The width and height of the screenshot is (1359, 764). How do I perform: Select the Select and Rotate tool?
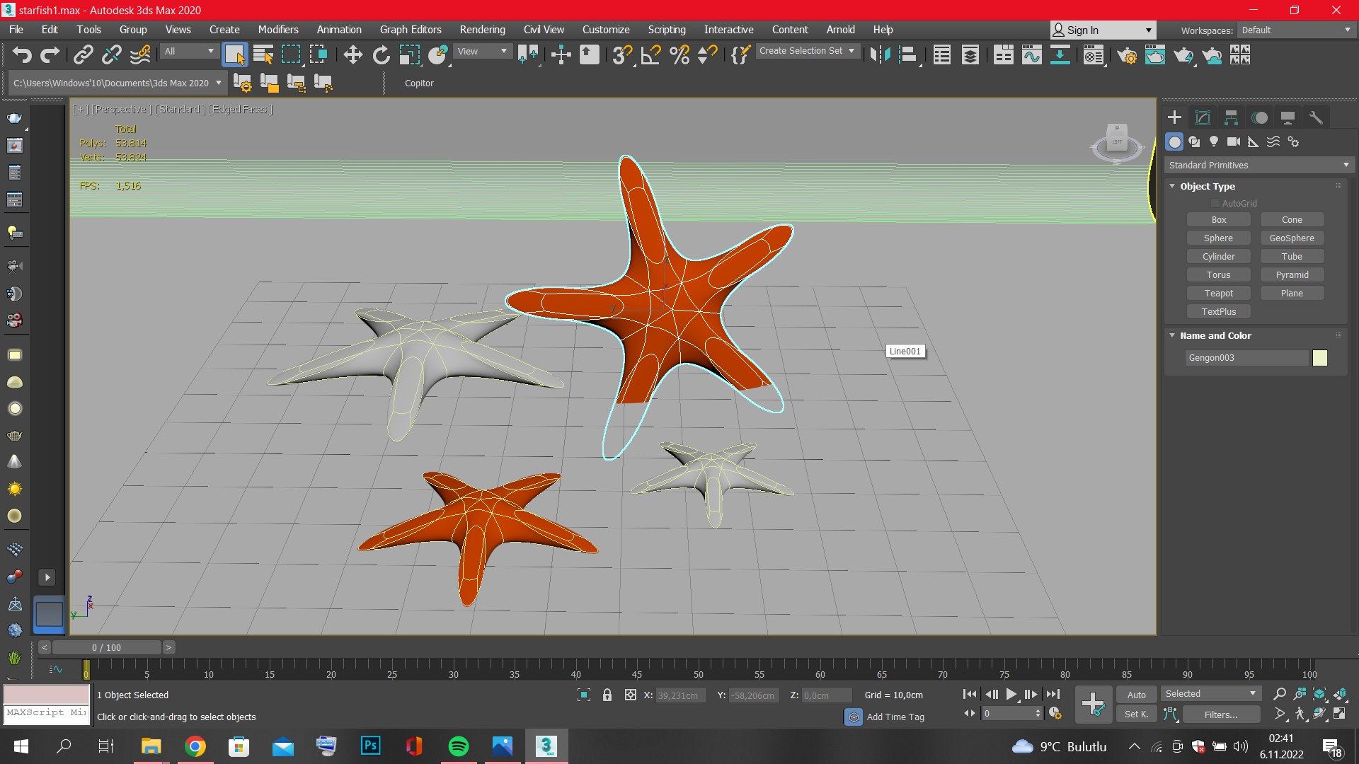pyautogui.click(x=381, y=54)
